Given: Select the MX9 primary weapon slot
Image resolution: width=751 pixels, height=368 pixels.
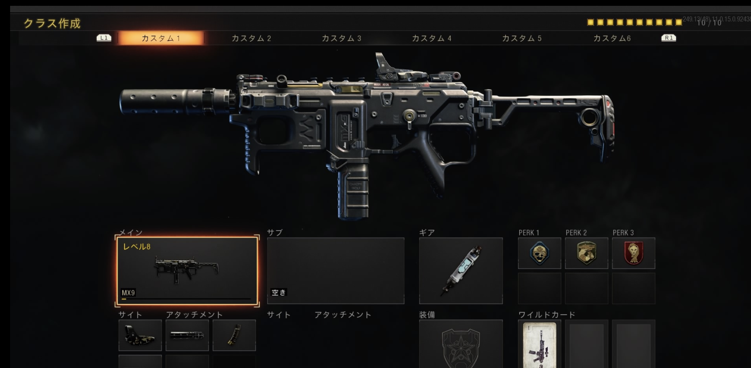Looking at the screenshot, I should pos(187,271).
